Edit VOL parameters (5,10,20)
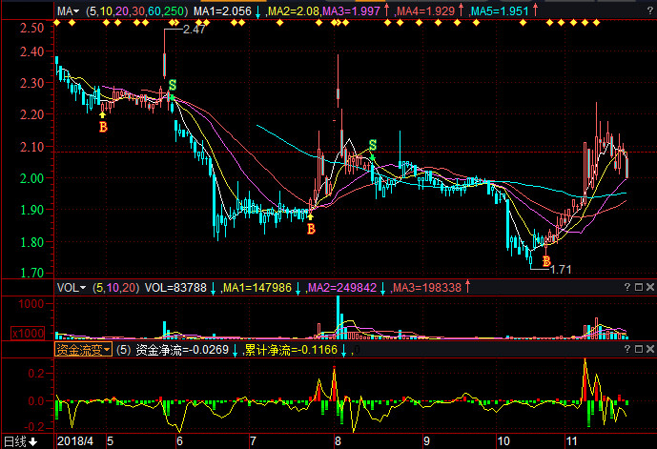The height and width of the screenshot is (449, 657). tap(114, 287)
